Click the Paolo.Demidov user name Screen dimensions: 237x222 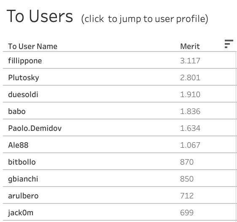pos(35,128)
